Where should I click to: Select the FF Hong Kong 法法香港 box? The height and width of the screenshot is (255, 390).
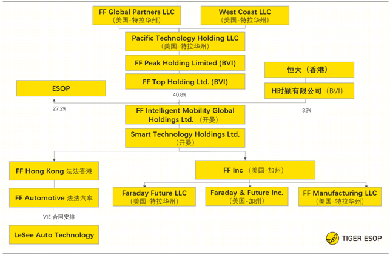click(x=54, y=171)
